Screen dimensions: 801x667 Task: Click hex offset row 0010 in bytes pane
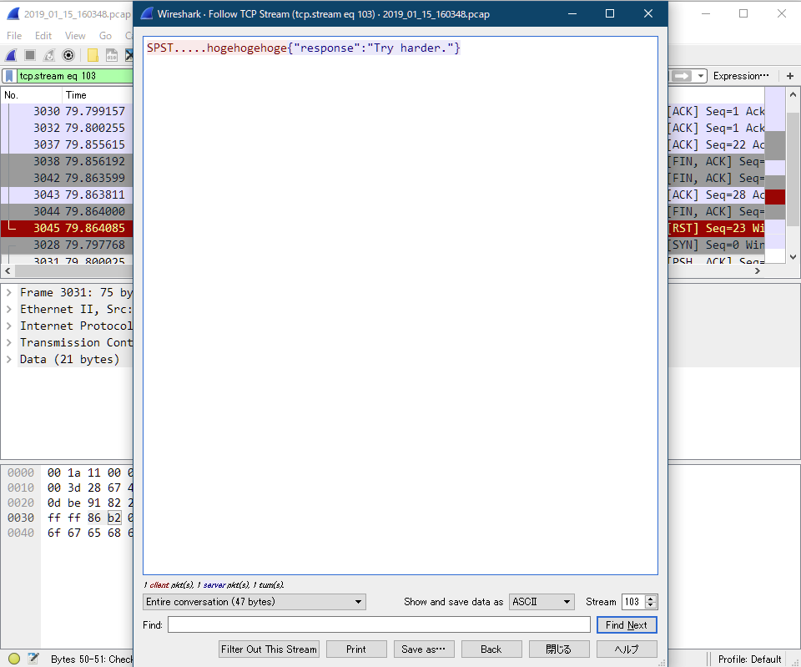(x=20, y=488)
